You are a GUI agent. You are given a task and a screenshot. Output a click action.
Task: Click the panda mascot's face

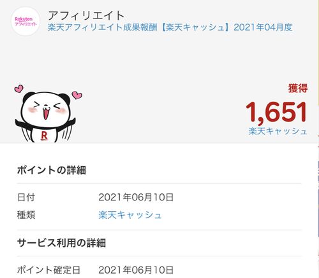point(46,110)
